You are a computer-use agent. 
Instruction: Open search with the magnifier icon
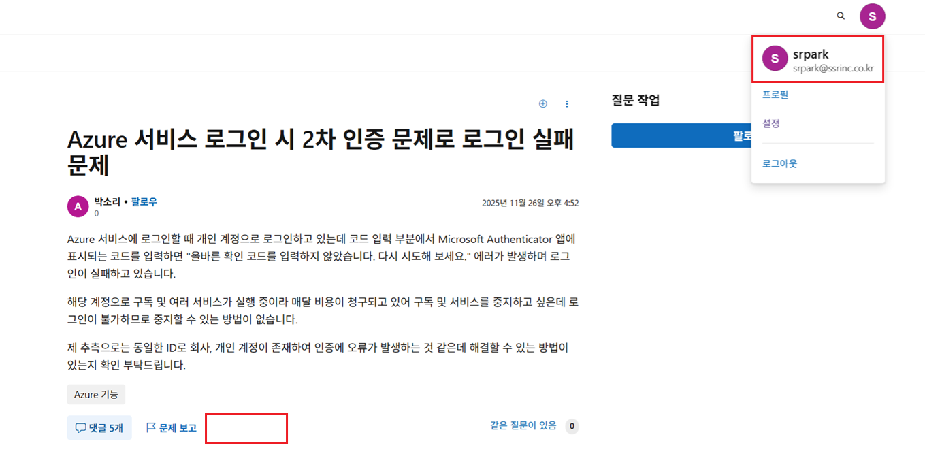(x=841, y=16)
